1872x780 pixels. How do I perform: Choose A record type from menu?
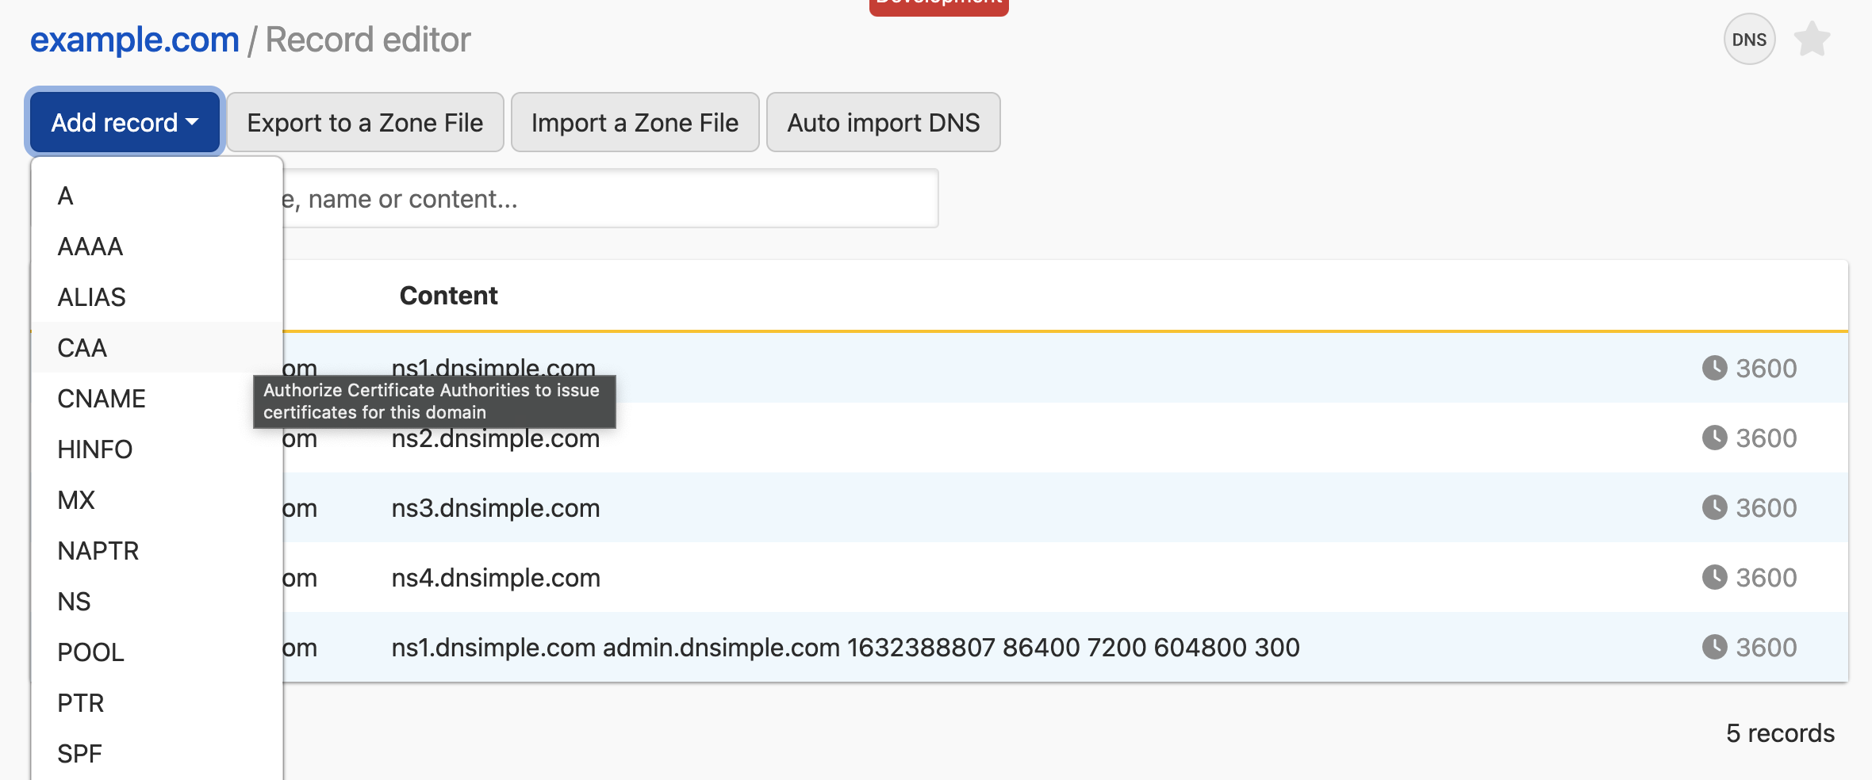[157, 196]
